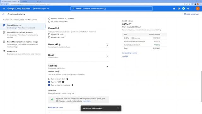Image resolution: width=202 pixels, height=114 pixels.
Task: Click the New VM instance bookmark icon
Action: click(x=4, y=25)
